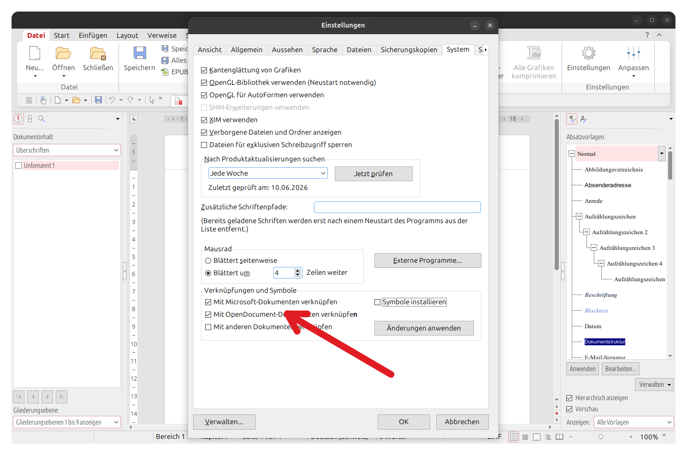687x455 pixels.
Task: Switch to the Allgemein tab
Action: tap(247, 50)
